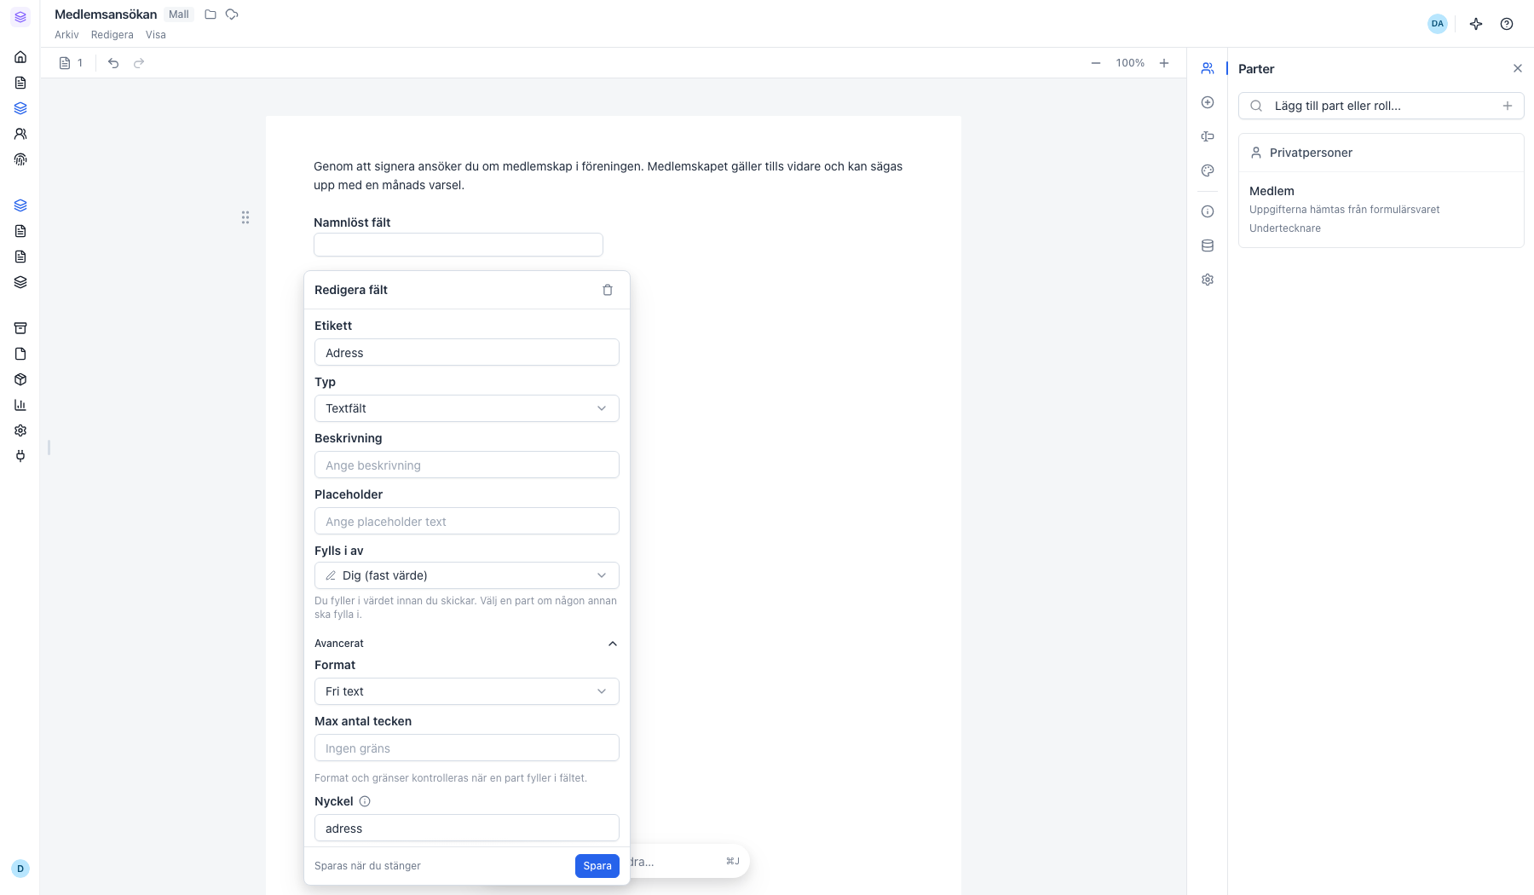Click the undo arrow in toolbar
This screenshot has height=895, width=1534.
113,63
